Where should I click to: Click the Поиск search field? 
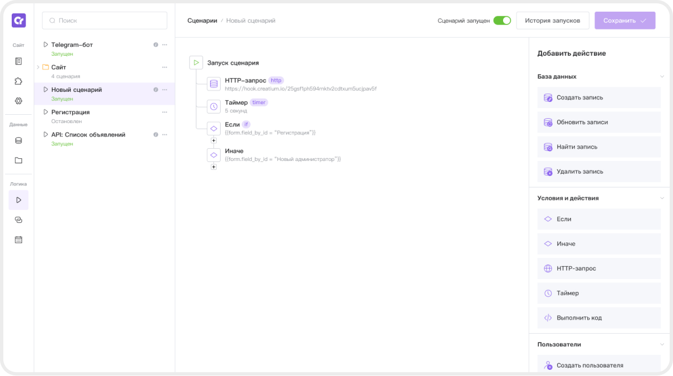[x=105, y=21]
